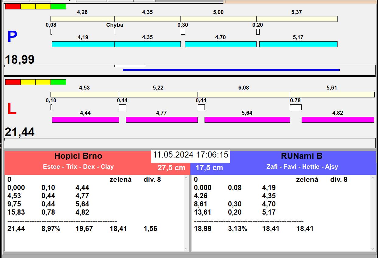Image resolution: width=378 pixels, height=258 pixels.
Task: Click the red start light in lane P
Action: pyautogui.click(x=13, y=6)
